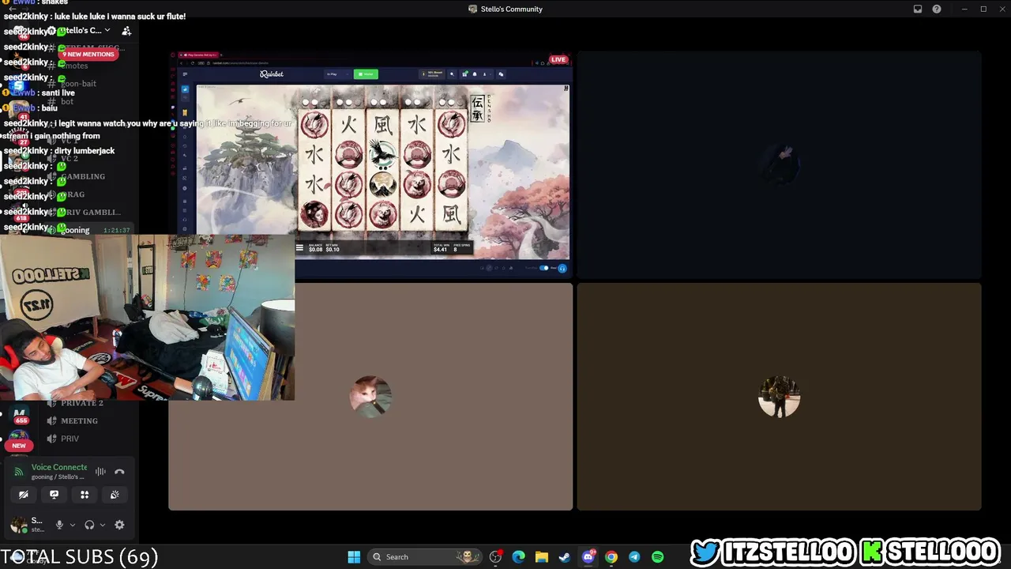The width and height of the screenshot is (1011, 569).
Task: Open the Rainbet account profile icon
Action: [484, 74]
